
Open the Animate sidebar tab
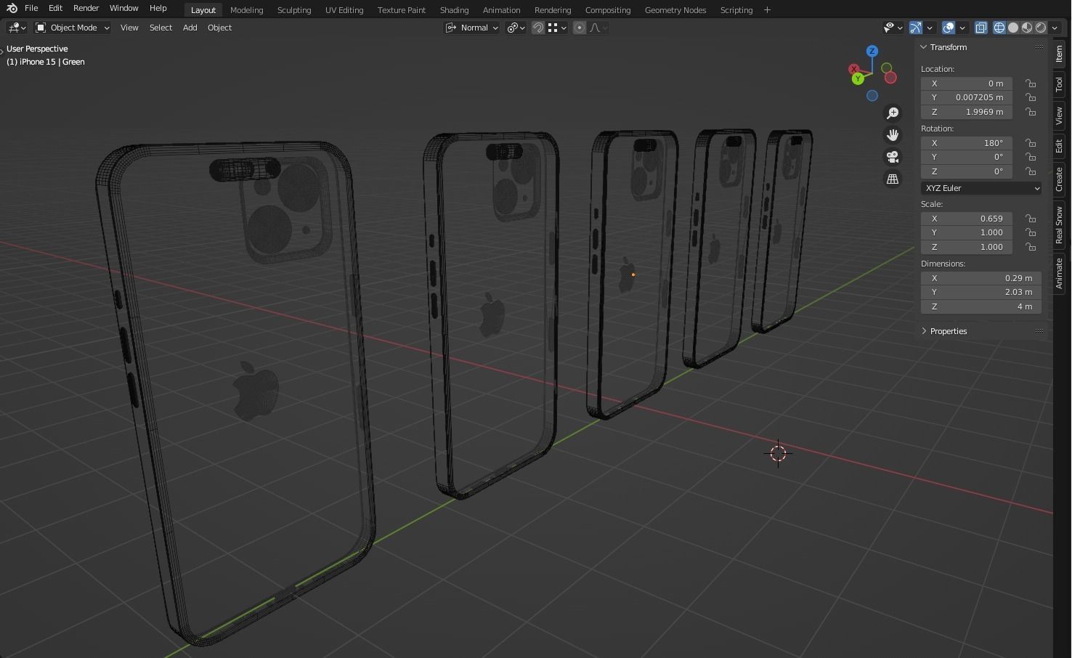1060,273
